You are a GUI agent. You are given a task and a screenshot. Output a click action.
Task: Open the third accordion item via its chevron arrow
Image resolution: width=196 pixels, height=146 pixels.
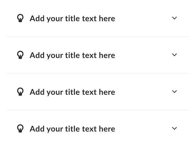pos(174,92)
